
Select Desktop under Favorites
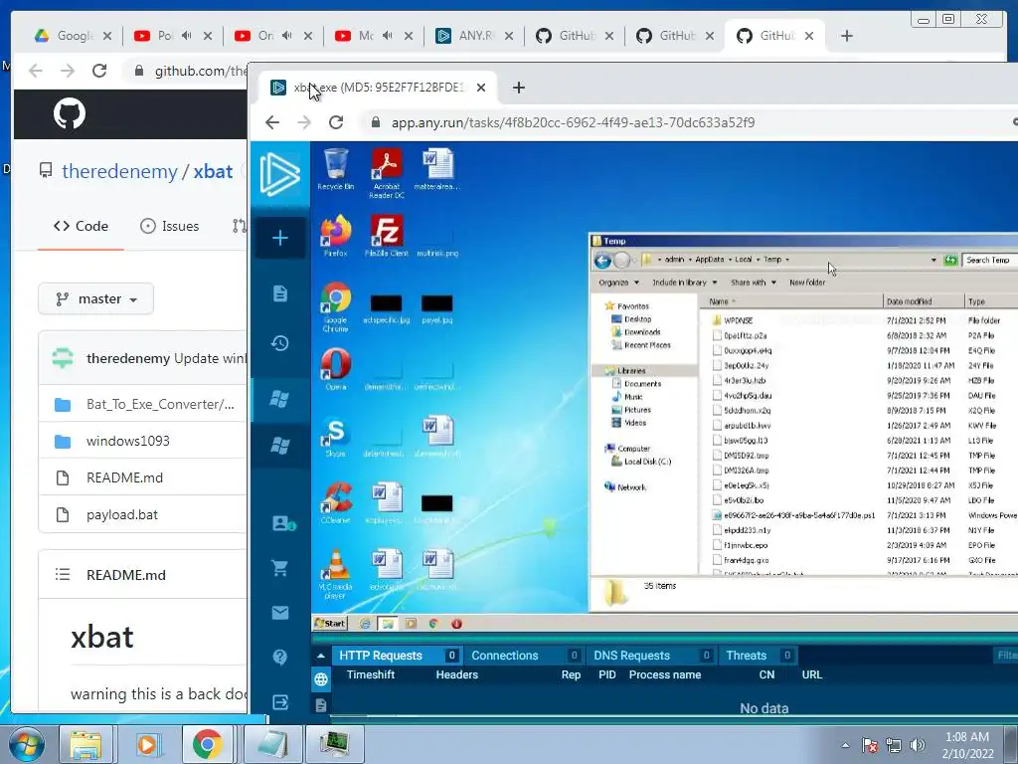(637, 319)
